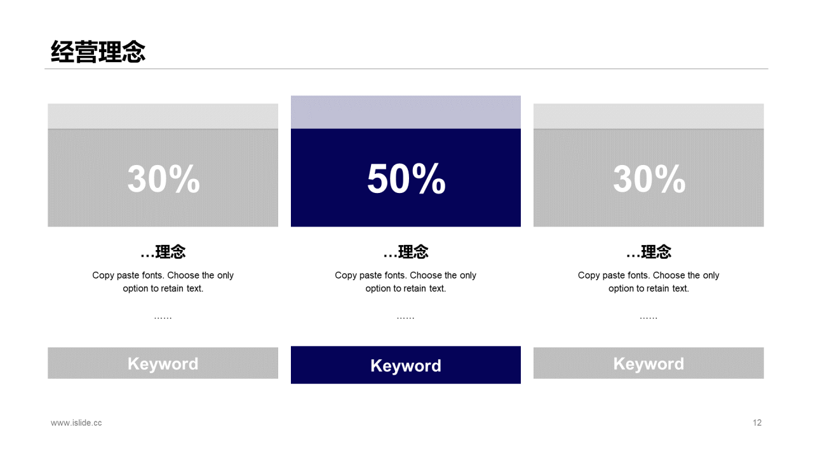Select the right …理念 heading
Screen dimensions: 813x457
pos(648,252)
